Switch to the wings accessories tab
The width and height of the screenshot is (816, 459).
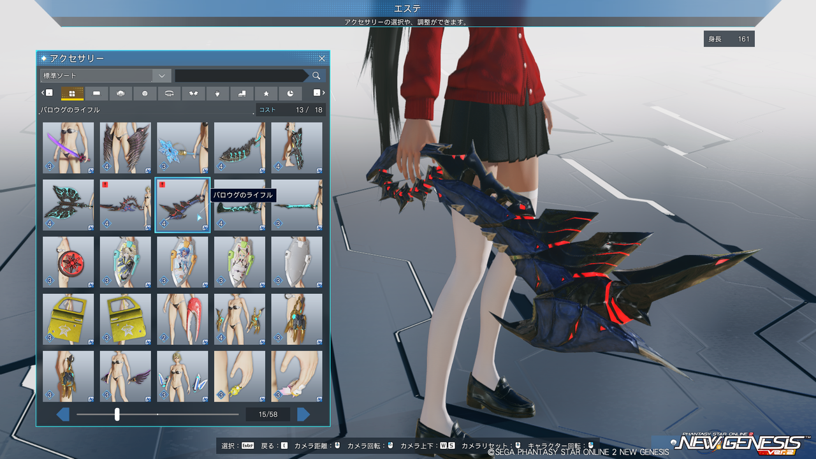point(193,94)
